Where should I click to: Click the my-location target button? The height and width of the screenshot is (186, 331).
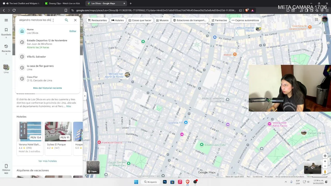coord(325,156)
